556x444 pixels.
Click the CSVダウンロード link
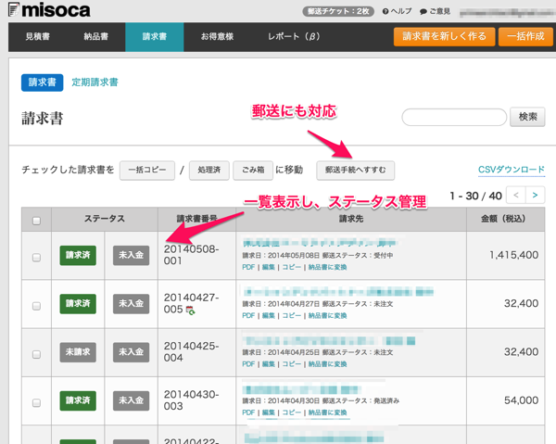pyautogui.click(x=511, y=170)
